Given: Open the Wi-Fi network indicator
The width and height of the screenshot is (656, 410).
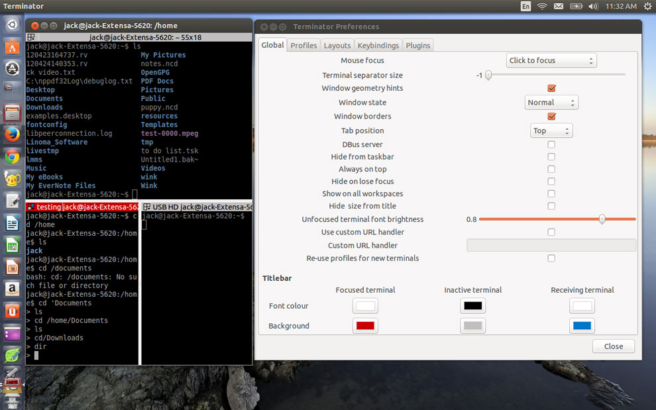Looking at the screenshot, I should coord(542,6).
